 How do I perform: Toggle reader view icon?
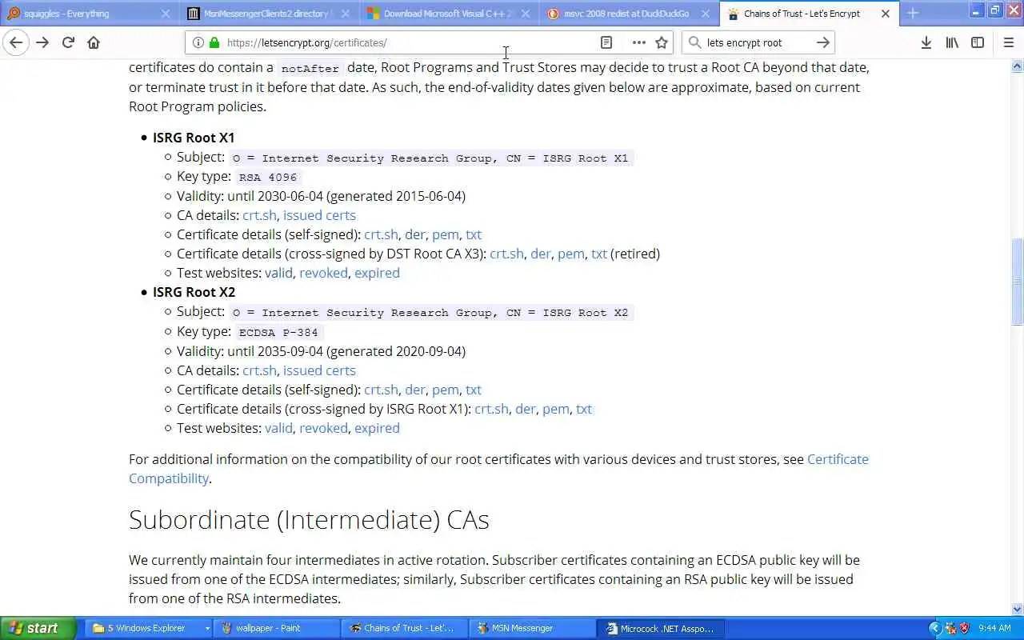pos(606,42)
